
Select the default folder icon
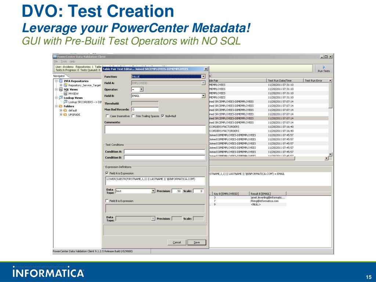[65, 110]
